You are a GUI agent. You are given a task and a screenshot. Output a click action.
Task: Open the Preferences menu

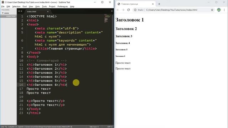(x=63, y=6)
